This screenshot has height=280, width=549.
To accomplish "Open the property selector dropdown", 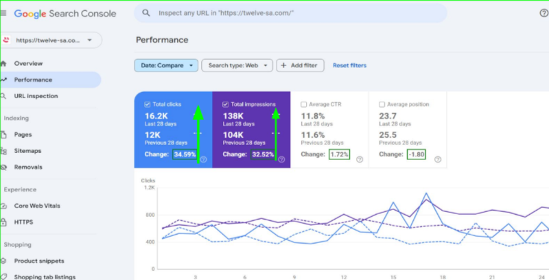I will coord(51,40).
